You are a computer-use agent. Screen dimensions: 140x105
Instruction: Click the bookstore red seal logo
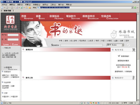pyautogui.click(x=10, y=20)
